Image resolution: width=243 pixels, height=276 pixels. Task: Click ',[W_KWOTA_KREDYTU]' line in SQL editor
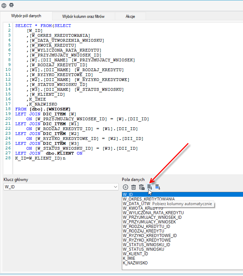click(51, 45)
